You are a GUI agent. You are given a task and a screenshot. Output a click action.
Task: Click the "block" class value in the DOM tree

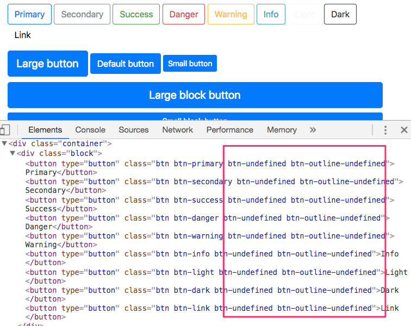point(82,153)
